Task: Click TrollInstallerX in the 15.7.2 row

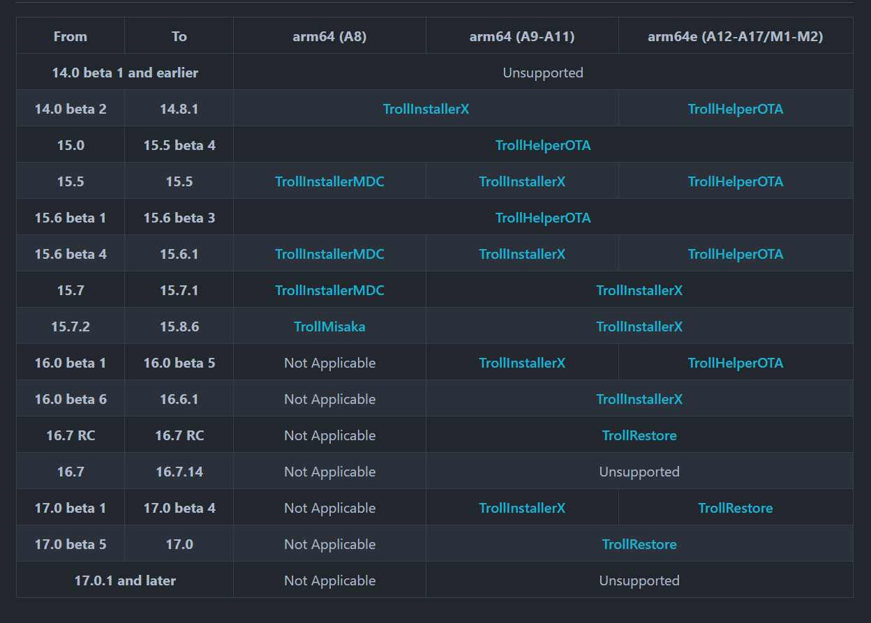Action: [x=639, y=326]
